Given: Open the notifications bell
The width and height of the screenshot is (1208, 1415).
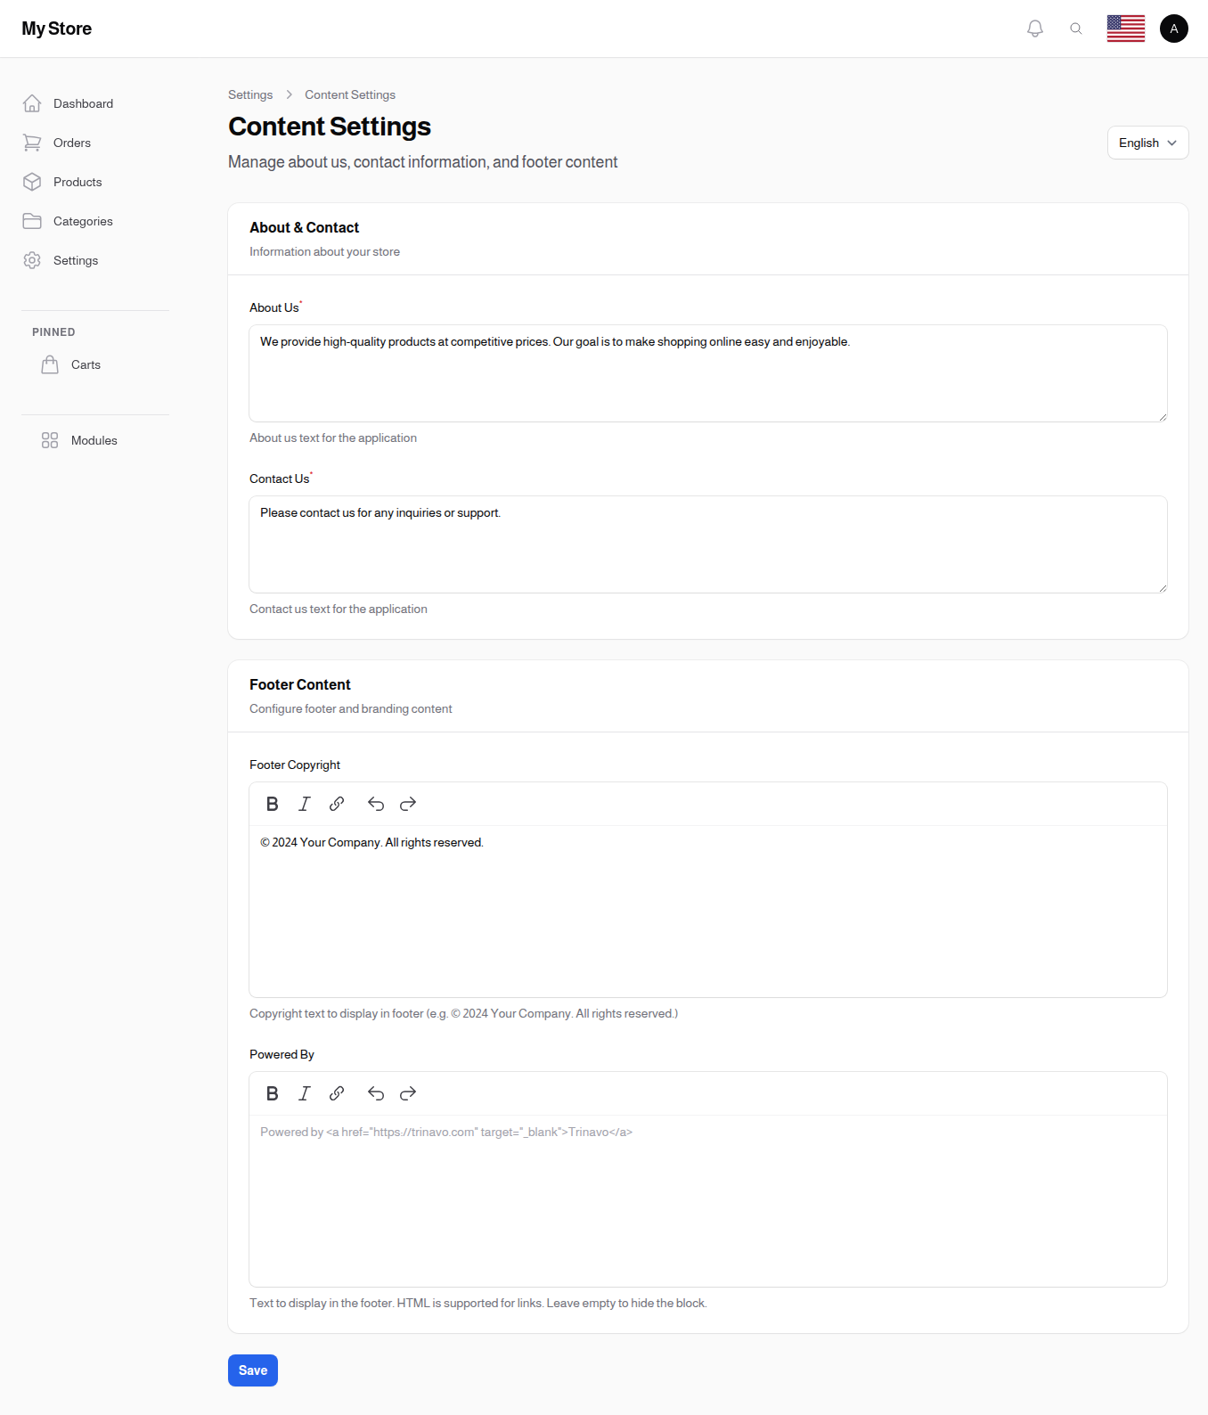Looking at the screenshot, I should point(1035,29).
